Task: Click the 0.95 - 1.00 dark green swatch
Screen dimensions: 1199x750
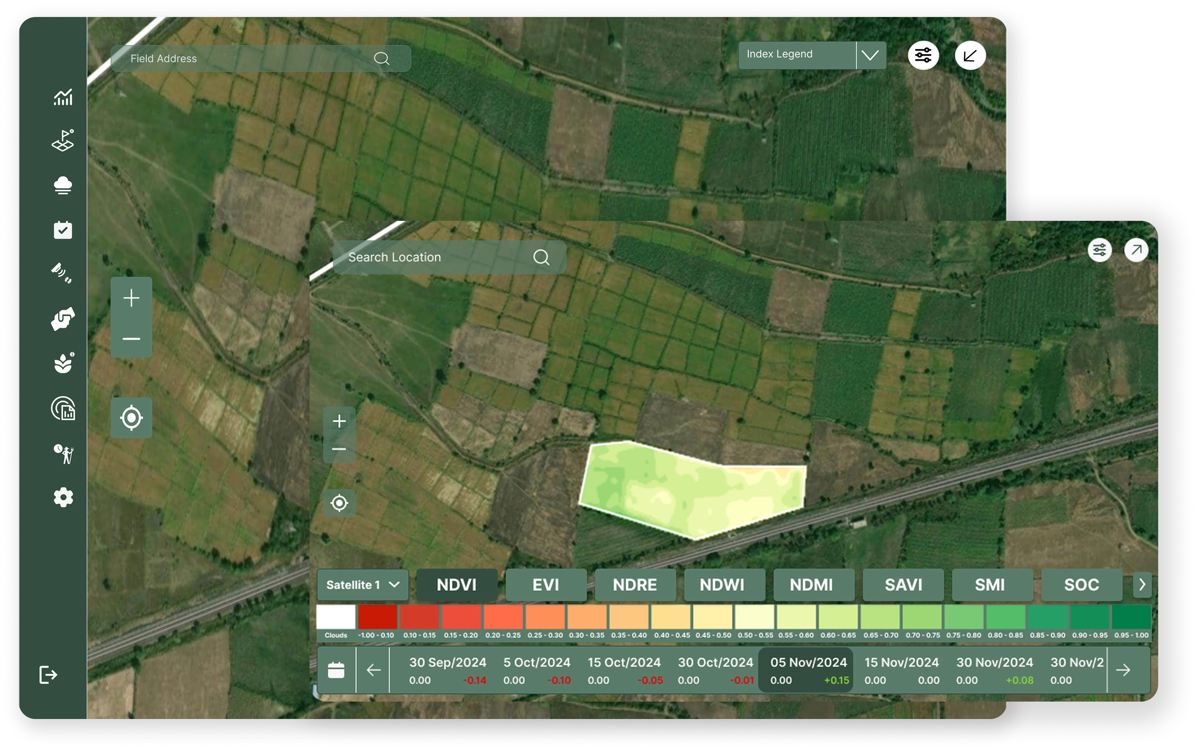Action: [x=1131, y=617]
